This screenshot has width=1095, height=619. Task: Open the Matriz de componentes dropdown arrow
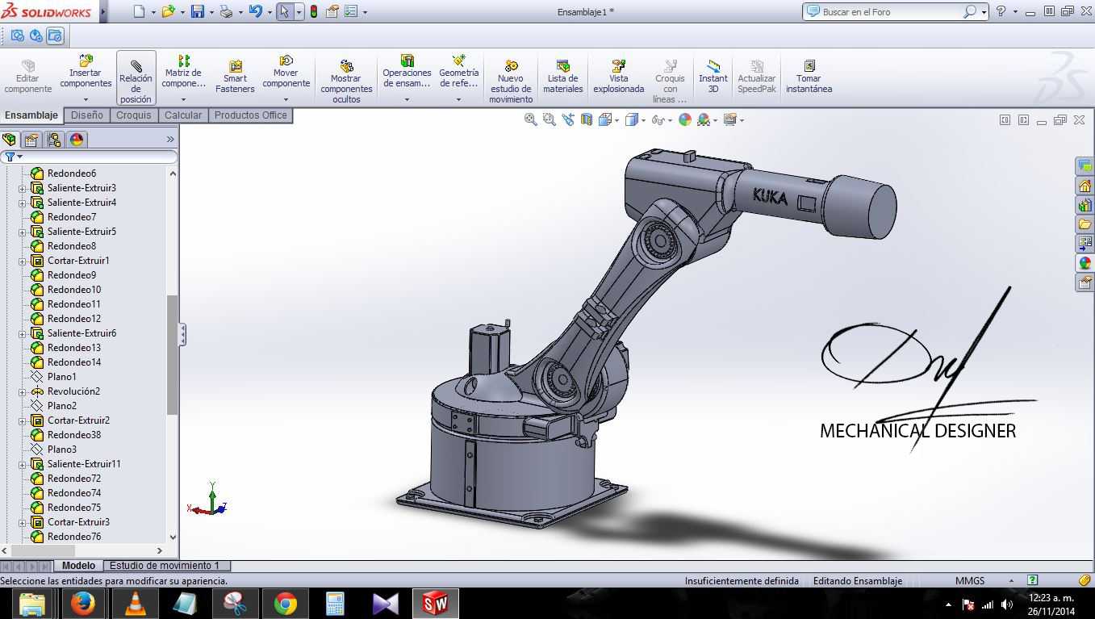click(183, 99)
